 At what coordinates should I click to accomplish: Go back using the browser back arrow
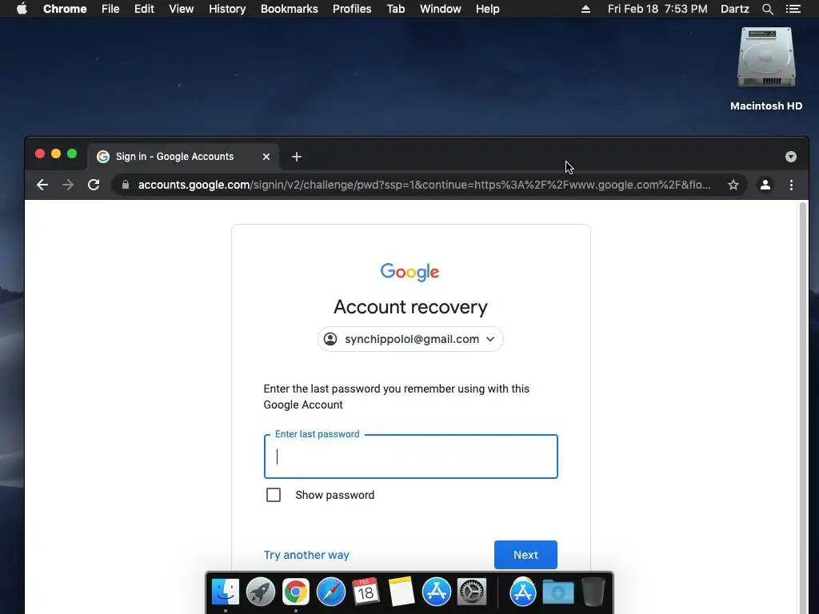[42, 185]
